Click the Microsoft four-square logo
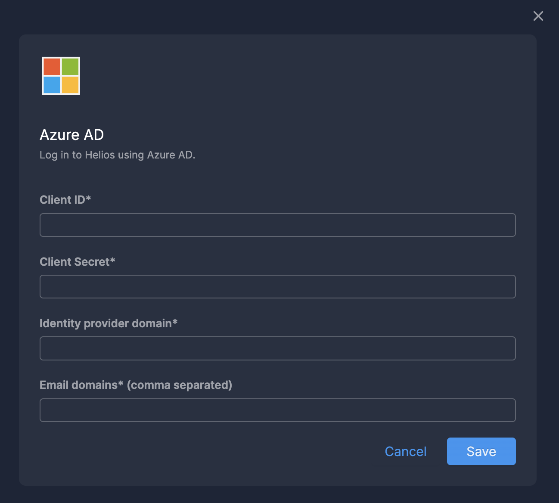 61,76
